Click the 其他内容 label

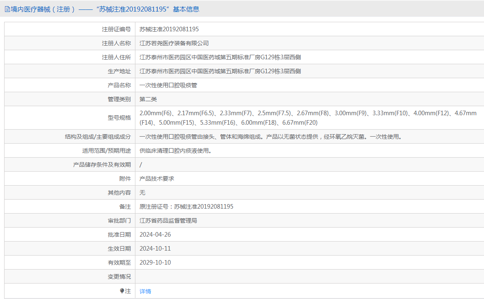(119, 193)
